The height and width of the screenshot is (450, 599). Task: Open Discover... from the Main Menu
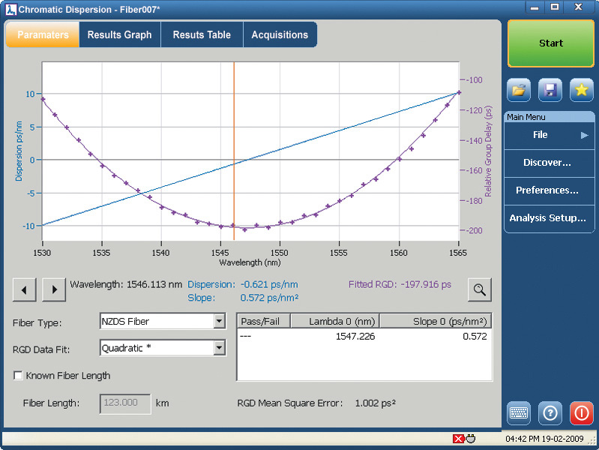tap(550, 163)
